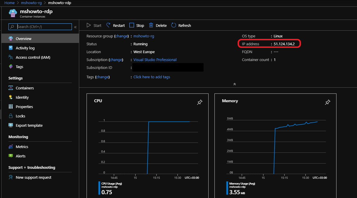The width and height of the screenshot is (357, 198).
Task: Collapse the essentials section chevron
Action: (x=235, y=84)
